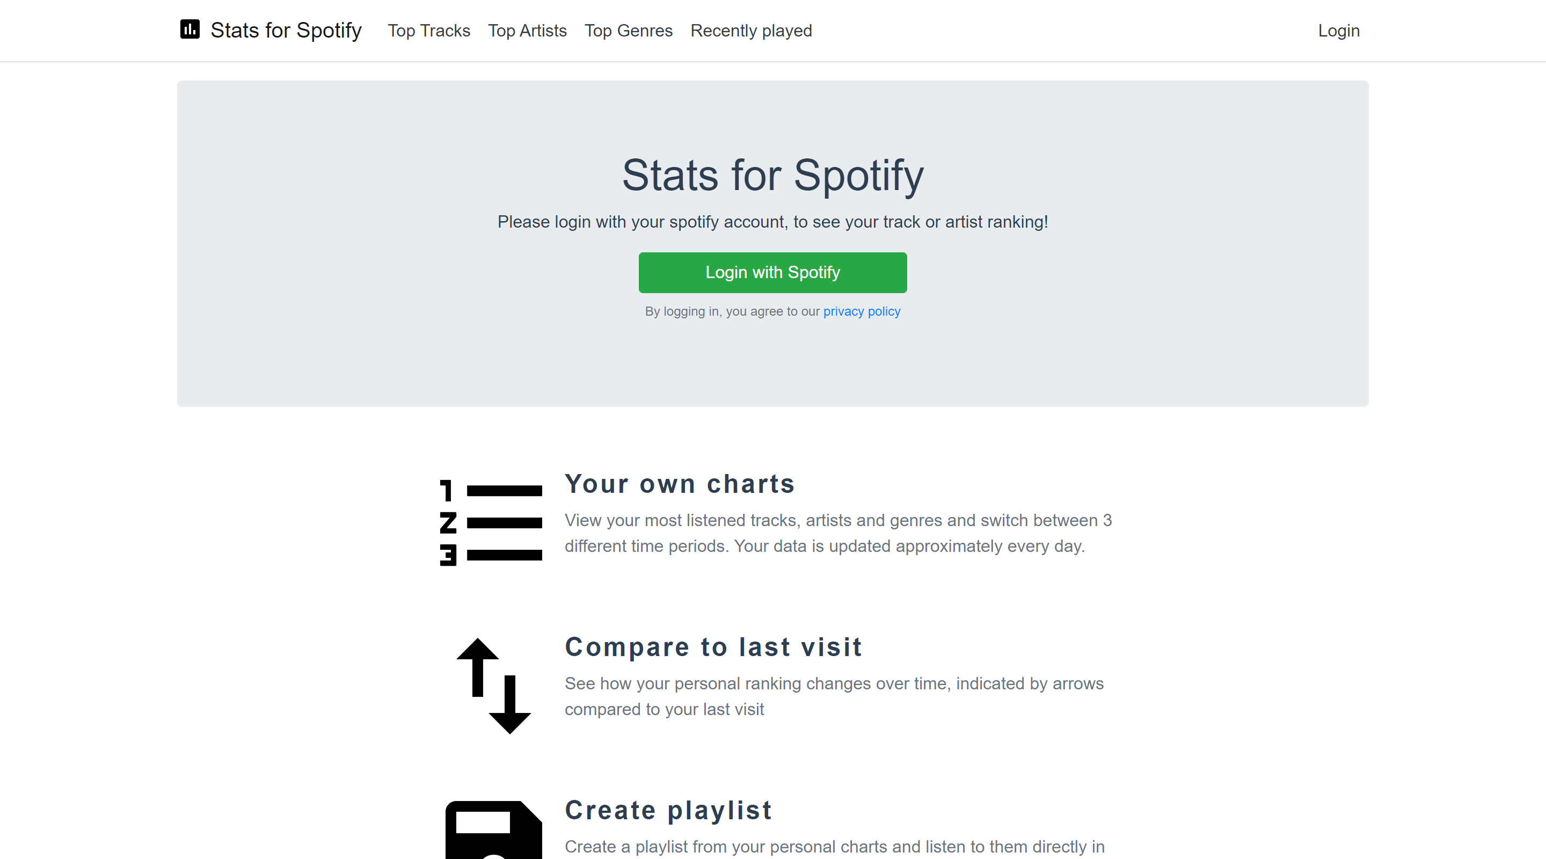This screenshot has width=1546, height=859.
Task: Click the Stats for Spotify brand name
Action: click(286, 31)
